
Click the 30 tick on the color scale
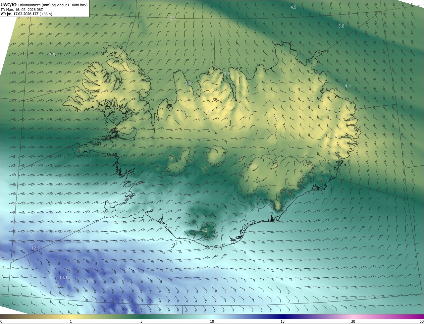click(353, 321)
